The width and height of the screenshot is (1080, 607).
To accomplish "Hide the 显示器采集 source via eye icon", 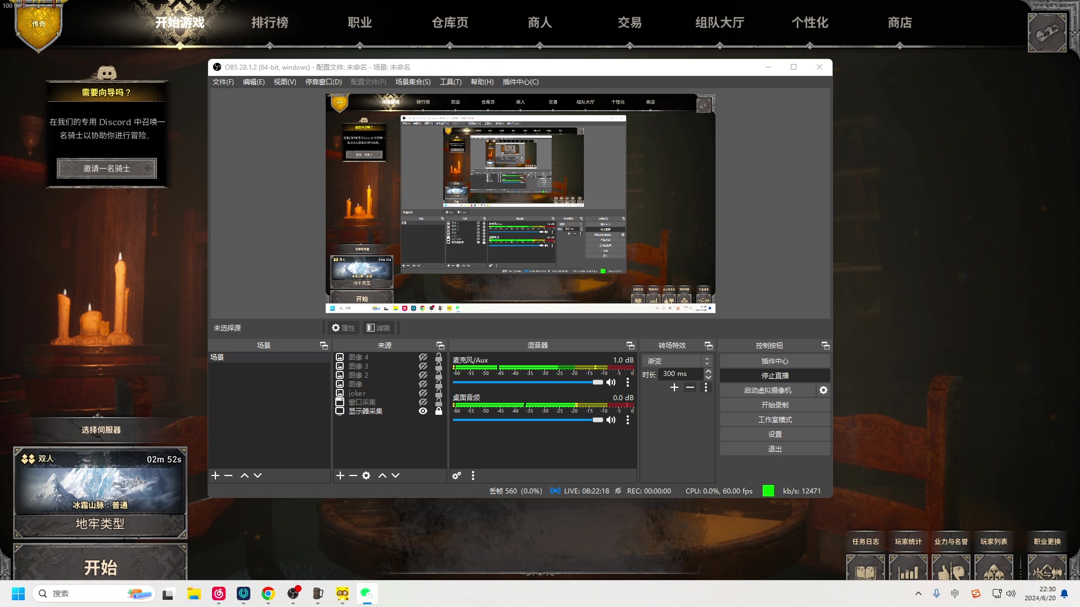I will click(x=423, y=411).
